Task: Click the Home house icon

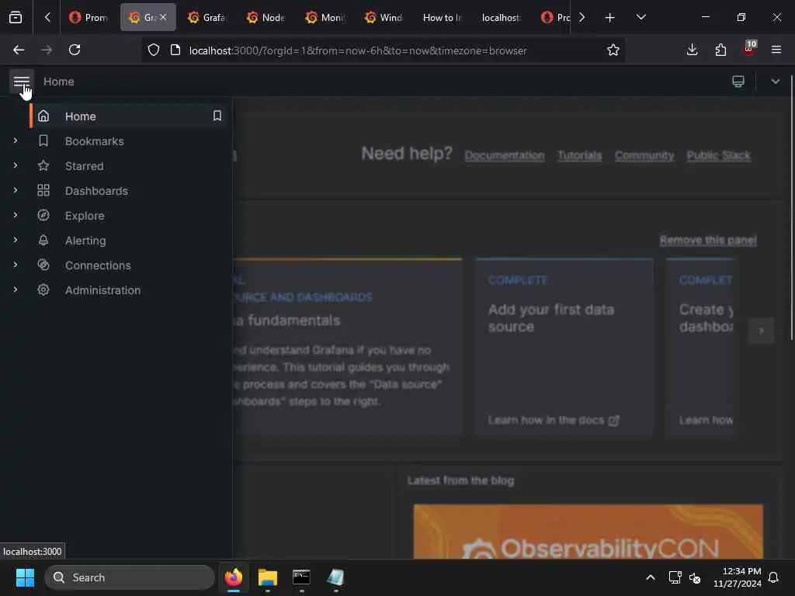Action: (x=43, y=116)
